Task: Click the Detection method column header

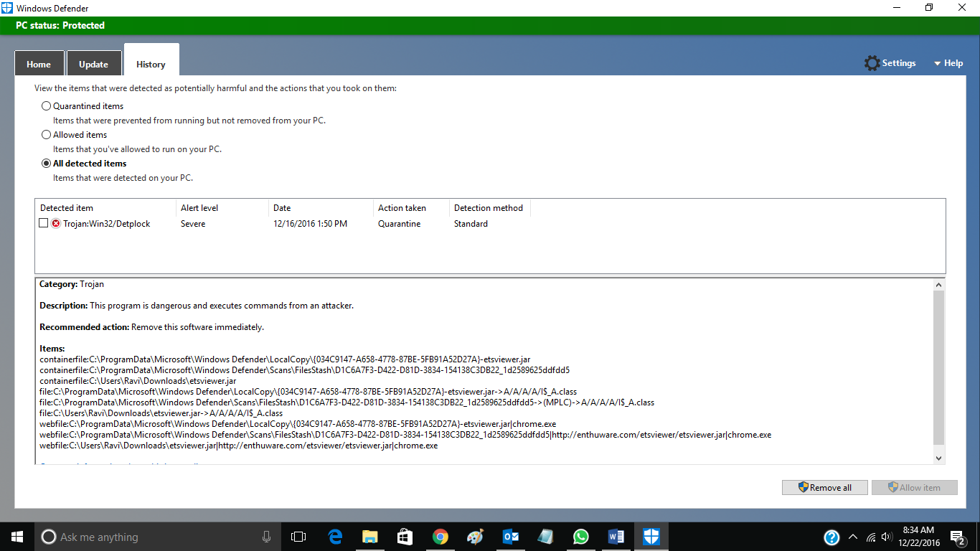Action: point(490,208)
